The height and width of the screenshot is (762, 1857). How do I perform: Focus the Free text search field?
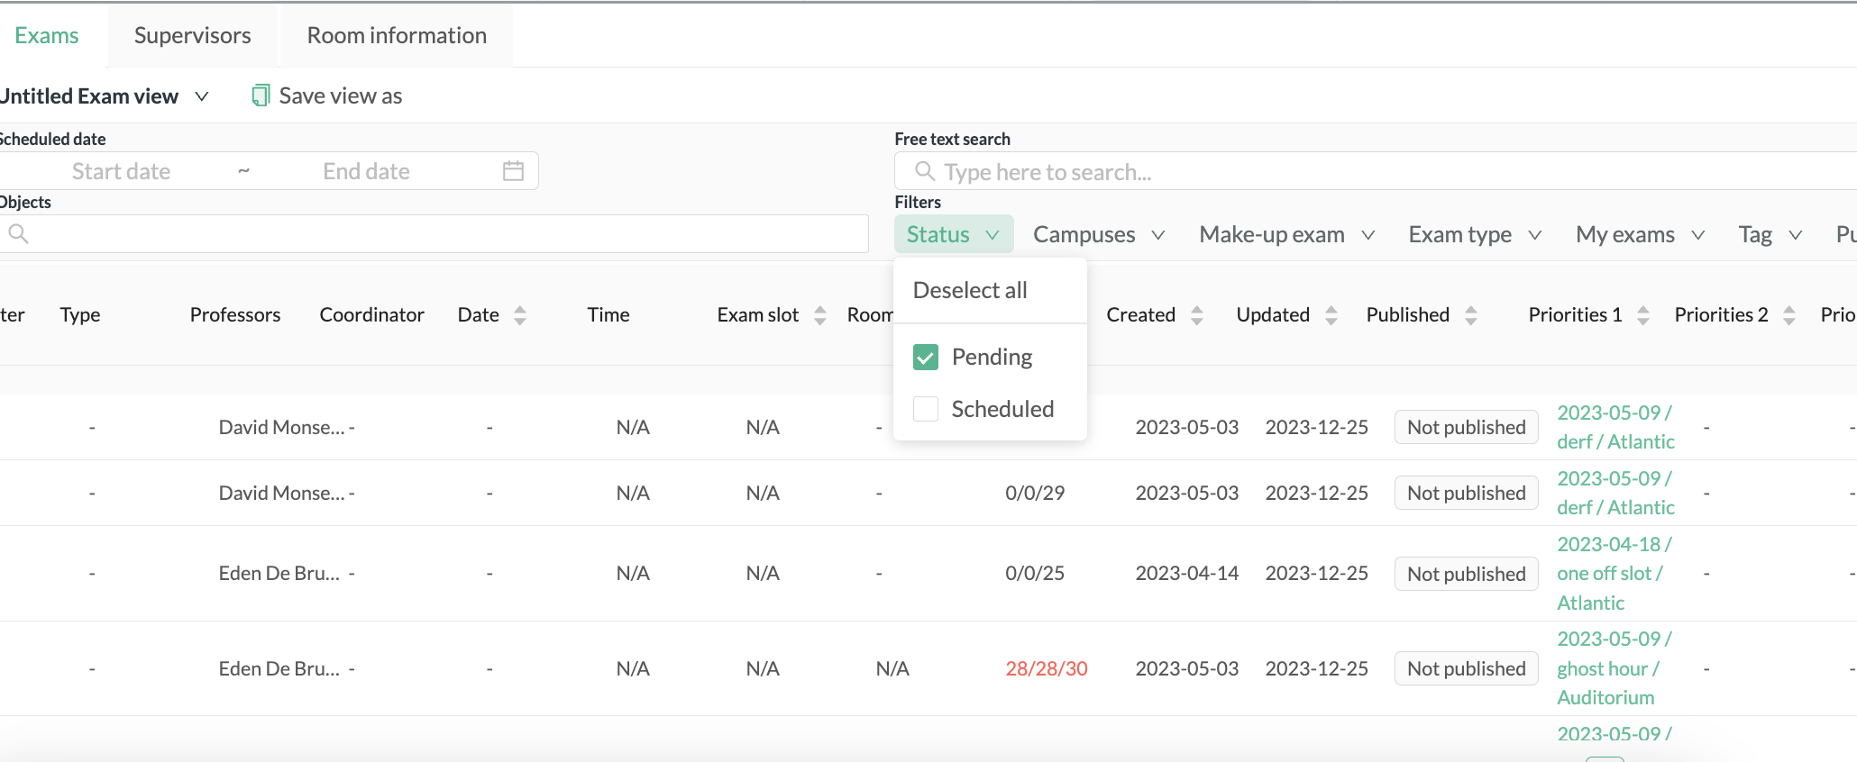[x=1375, y=171]
